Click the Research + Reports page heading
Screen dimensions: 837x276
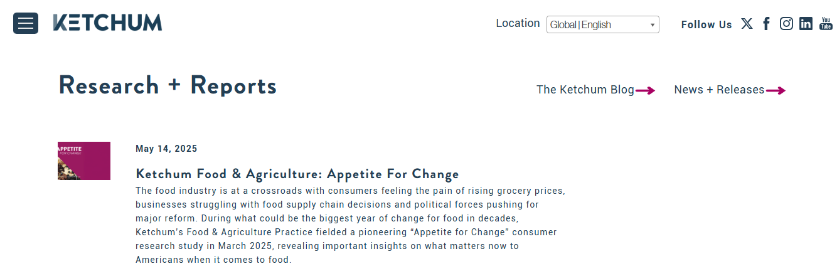pos(168,85)
